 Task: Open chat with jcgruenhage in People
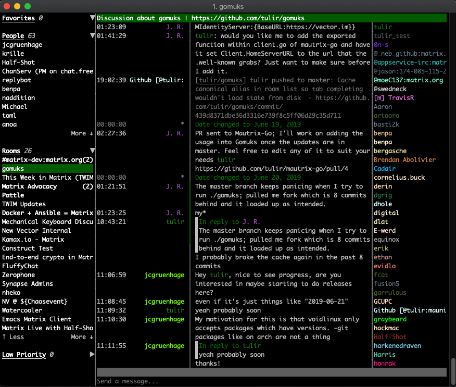coord(22,45)
